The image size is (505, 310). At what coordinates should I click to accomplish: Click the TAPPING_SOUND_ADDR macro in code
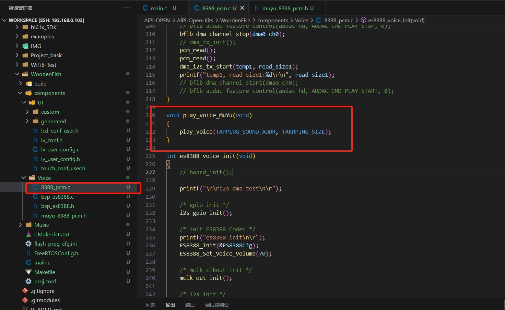[246, 132]
